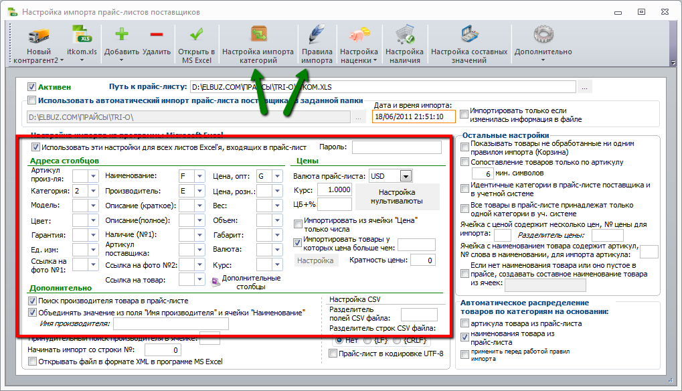Open the itkom.xls spreadsheet icon
Viewport: 682px width, 391px height.
pos(82,35)
